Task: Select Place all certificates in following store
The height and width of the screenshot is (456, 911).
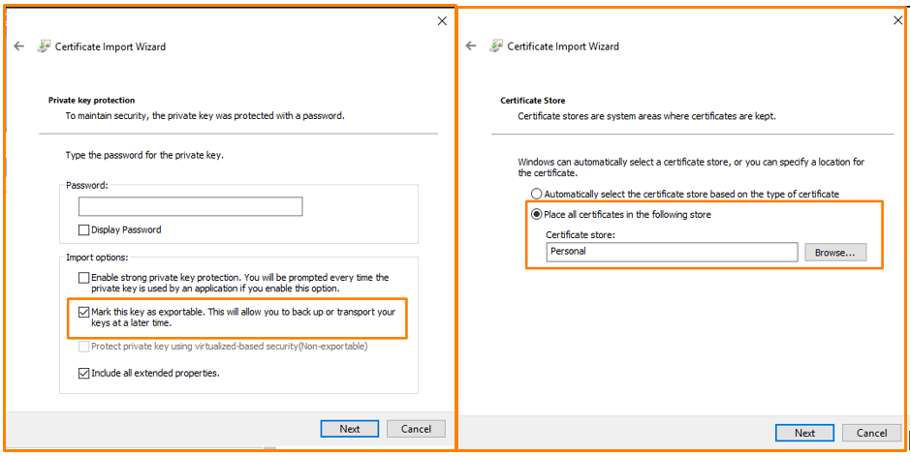Action: click(x=537, y=214)
